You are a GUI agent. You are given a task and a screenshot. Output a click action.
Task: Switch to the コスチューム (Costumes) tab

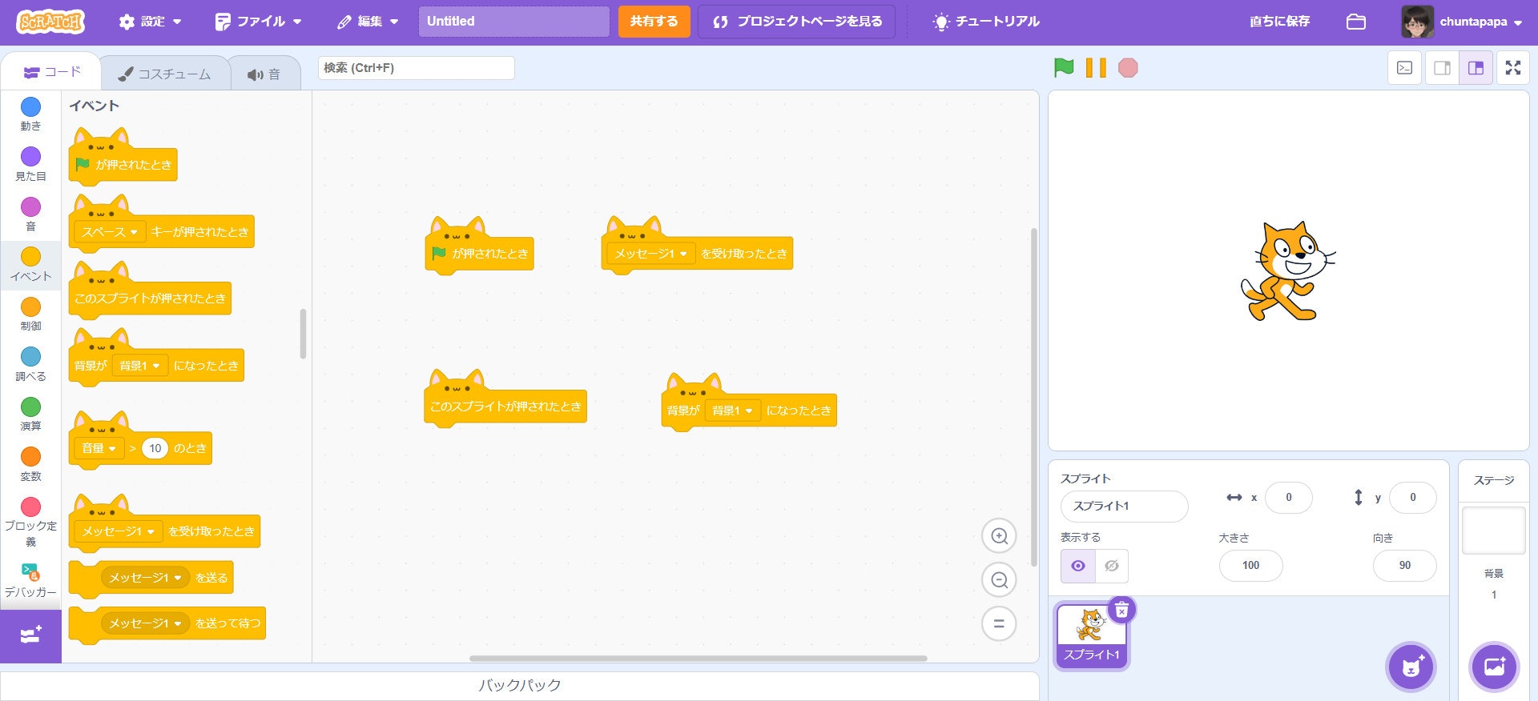165,74
